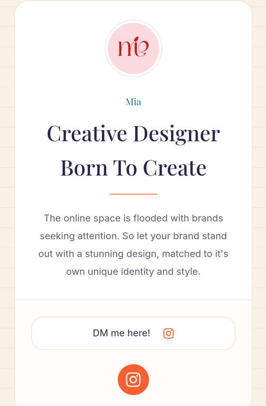The width and height of the screenshot is (266, 406).
Task: Click the teal 'Mia' name text
Action: (133, 101)
